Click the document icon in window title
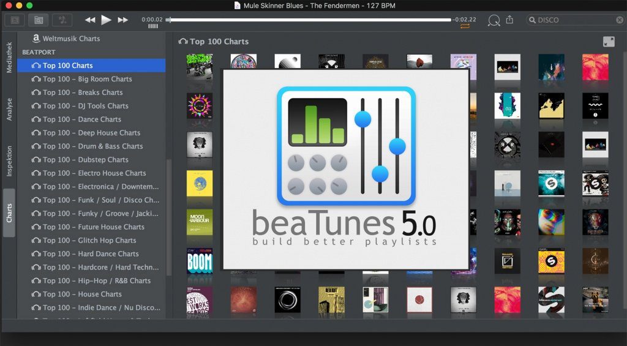The width and height of the screenshot is (627, 346). tap(237, 6)
